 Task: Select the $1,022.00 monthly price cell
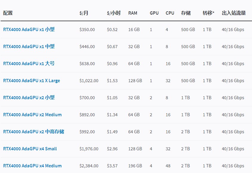point(89,81)
